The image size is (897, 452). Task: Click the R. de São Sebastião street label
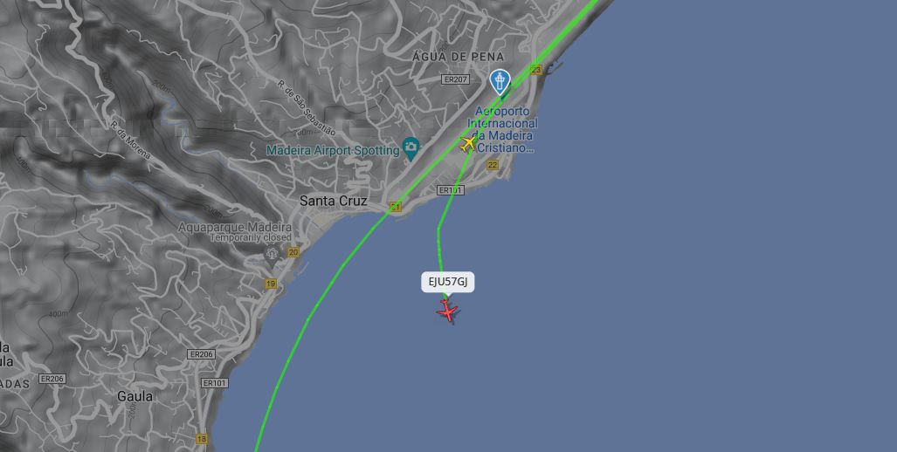307,107
